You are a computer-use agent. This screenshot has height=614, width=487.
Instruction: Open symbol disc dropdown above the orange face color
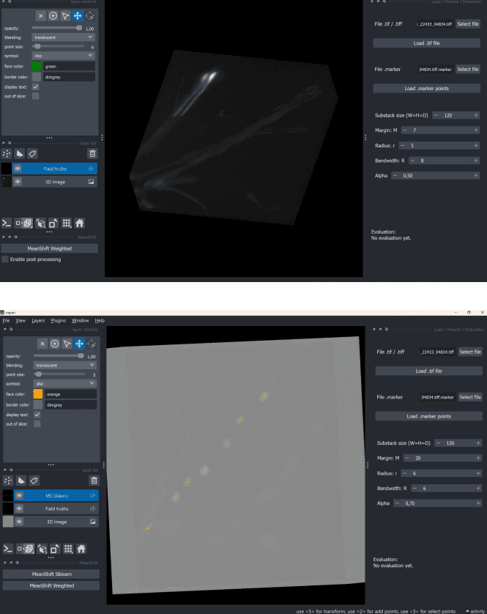tap(64, 383)
